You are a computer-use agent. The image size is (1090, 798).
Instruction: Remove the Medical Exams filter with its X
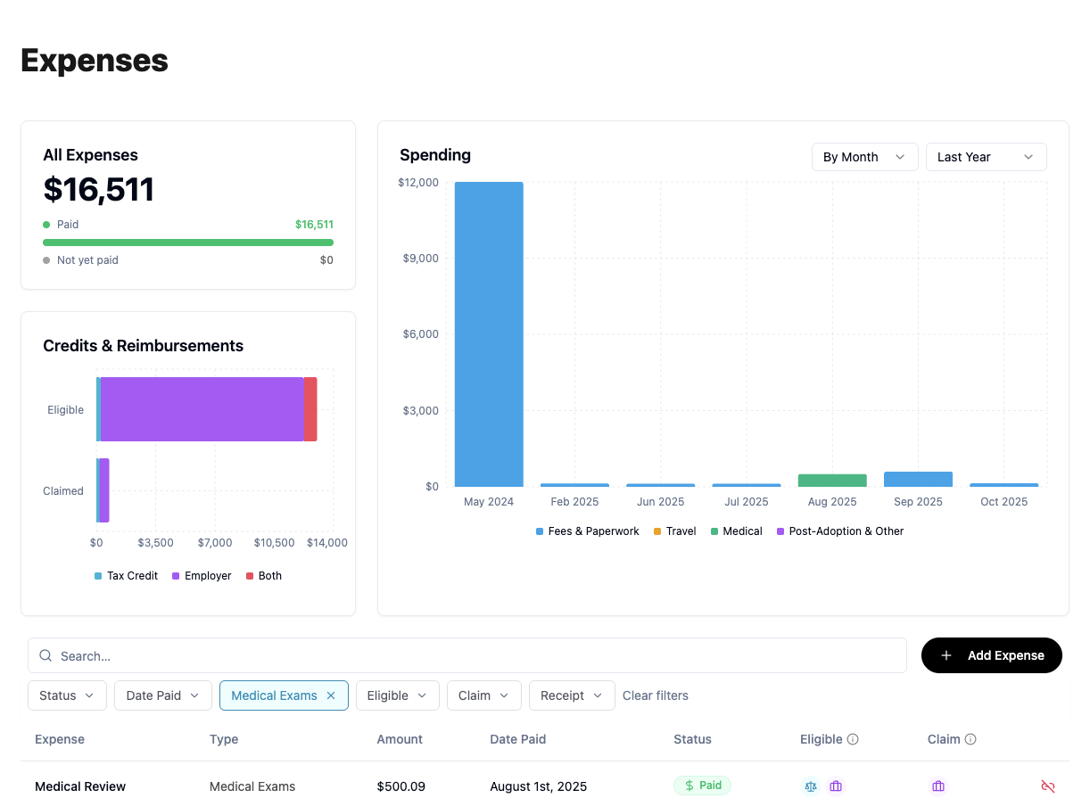point(331,695)
